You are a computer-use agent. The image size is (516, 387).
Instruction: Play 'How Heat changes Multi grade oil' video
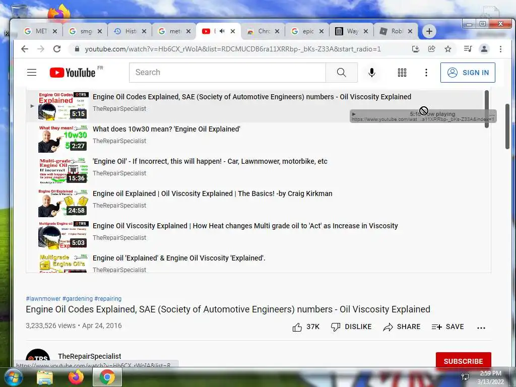245,226
